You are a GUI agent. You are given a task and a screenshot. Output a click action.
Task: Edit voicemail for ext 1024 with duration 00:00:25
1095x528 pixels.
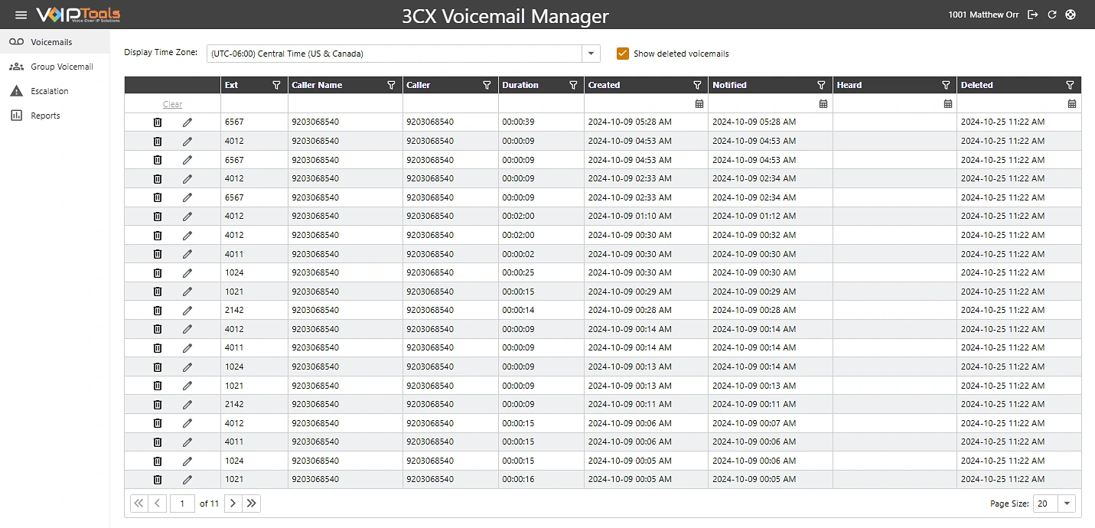(x=187, y=273)
